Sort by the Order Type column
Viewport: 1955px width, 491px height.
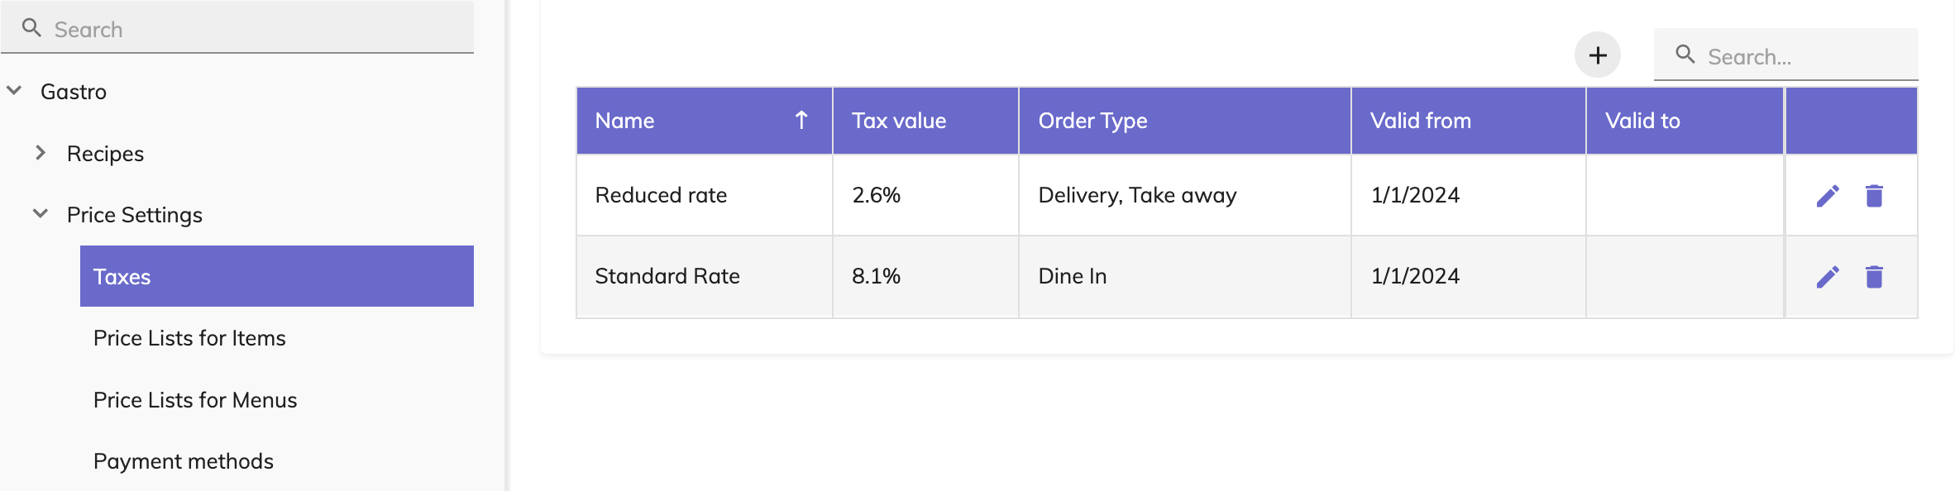(x=1092, y=121)
